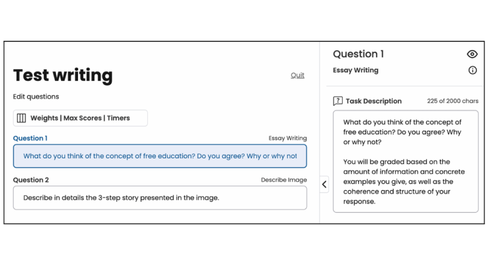
Task: Click the Essay Writing subtitle in the side panel
Action: coord(356,70)
